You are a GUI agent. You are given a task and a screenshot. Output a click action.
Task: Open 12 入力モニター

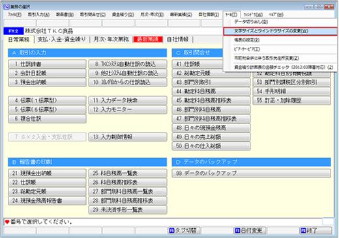[128, 110]
